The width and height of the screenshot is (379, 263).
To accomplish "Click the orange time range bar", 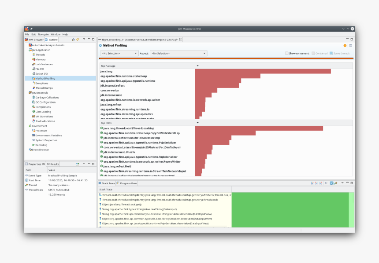I will pos(226,58).
